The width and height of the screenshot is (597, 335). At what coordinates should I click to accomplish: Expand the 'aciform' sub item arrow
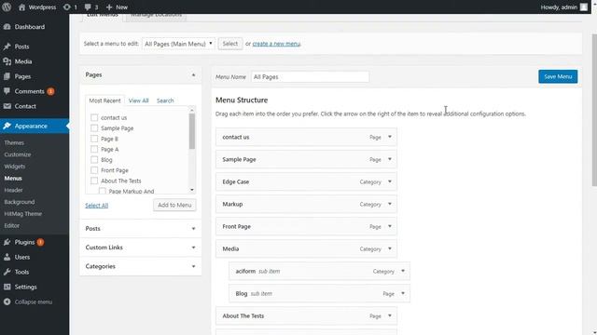[403, 271]
